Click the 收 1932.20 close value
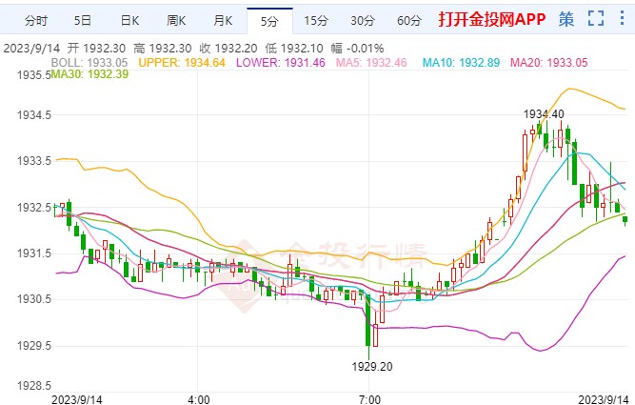 (228, 49)
